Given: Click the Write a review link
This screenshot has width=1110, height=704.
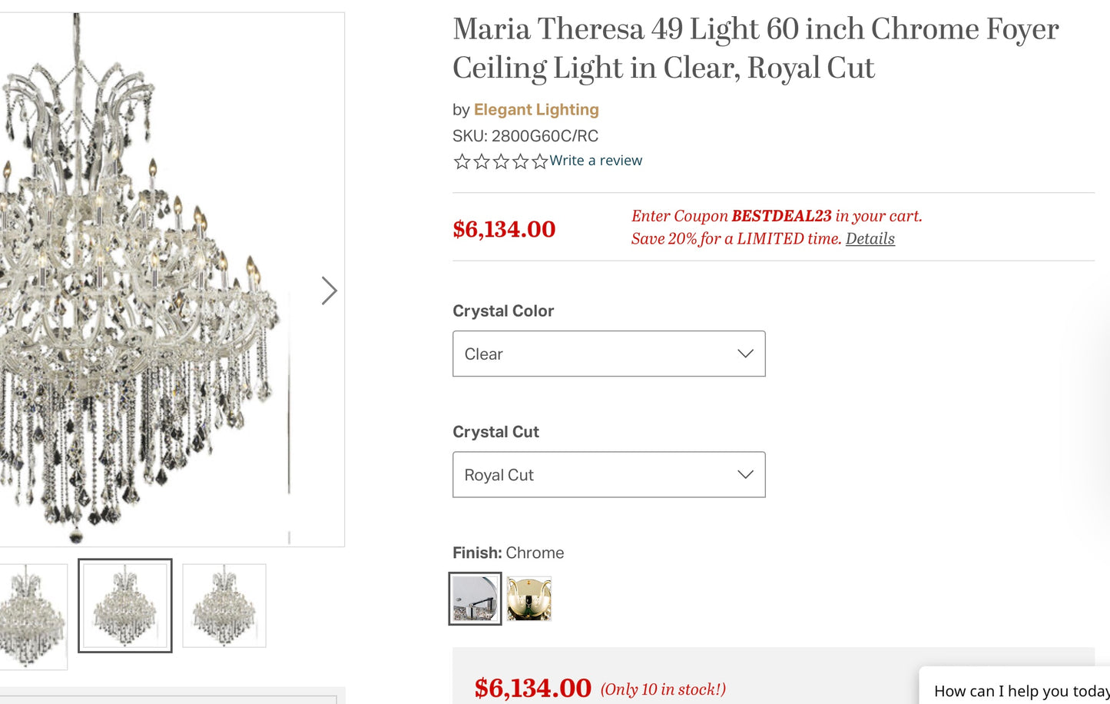Looking at the screenshot, I should [596, 161].
